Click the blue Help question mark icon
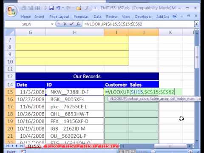Image resolution: width=204 pixels, height=153 pixels. click(175, 16)
